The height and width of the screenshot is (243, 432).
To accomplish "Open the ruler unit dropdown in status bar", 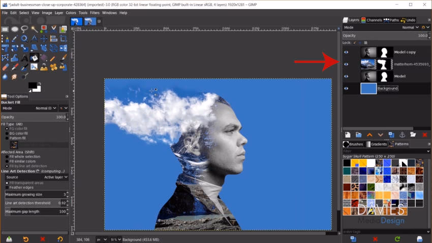I will [102, 239].
